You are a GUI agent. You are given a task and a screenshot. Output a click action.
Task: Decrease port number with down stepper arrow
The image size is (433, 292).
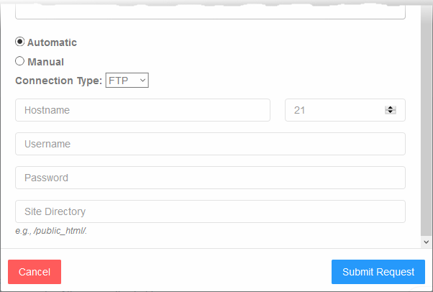[x=391, y=112]
